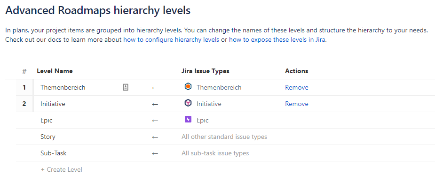The height and width of the screenshot is (183, 435).
Task: Select the Sub-Task level name
Action: (x=53, y=153)
